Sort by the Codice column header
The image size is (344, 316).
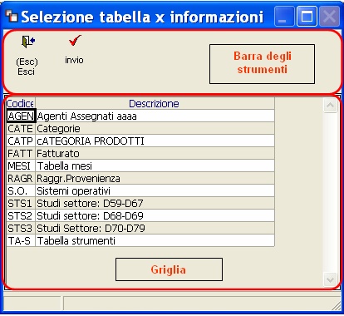click(x=21, y=103)
